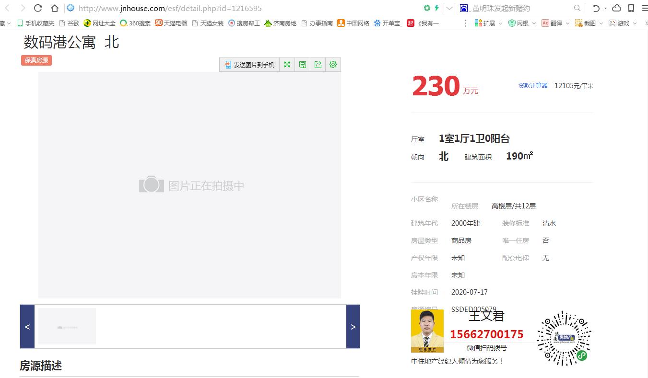Go to browser home page icon
Screen dimensions: 648x378
(55, 8)
